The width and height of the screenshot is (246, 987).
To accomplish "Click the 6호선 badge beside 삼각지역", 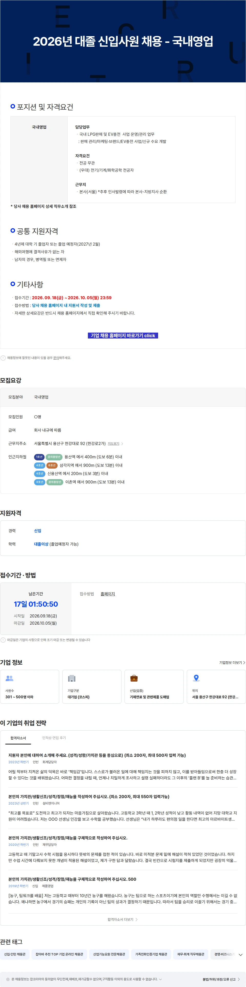I will (x=52, y=465).
